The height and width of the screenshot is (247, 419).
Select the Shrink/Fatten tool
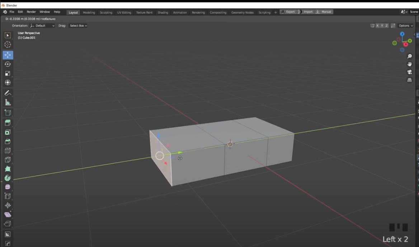[8, 205]
